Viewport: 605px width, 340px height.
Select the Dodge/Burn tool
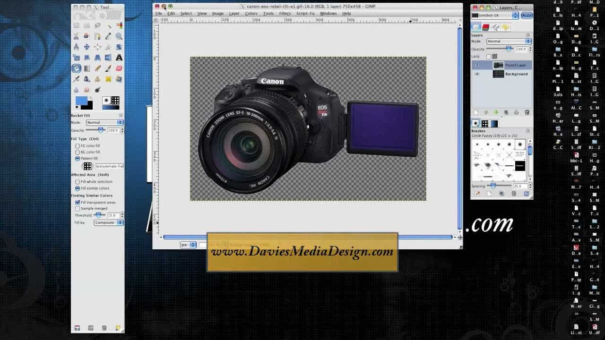click(97, 90)
